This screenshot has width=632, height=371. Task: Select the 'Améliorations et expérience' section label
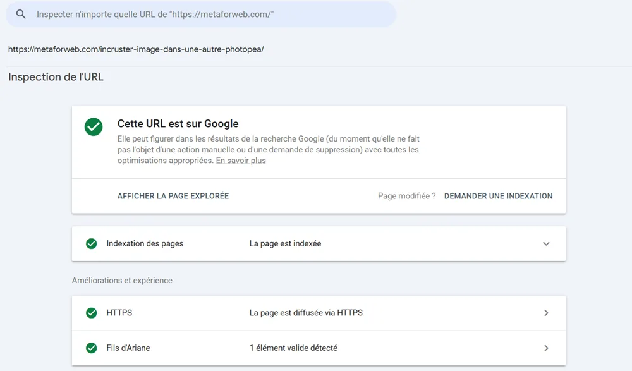click(x=123, y=280)
